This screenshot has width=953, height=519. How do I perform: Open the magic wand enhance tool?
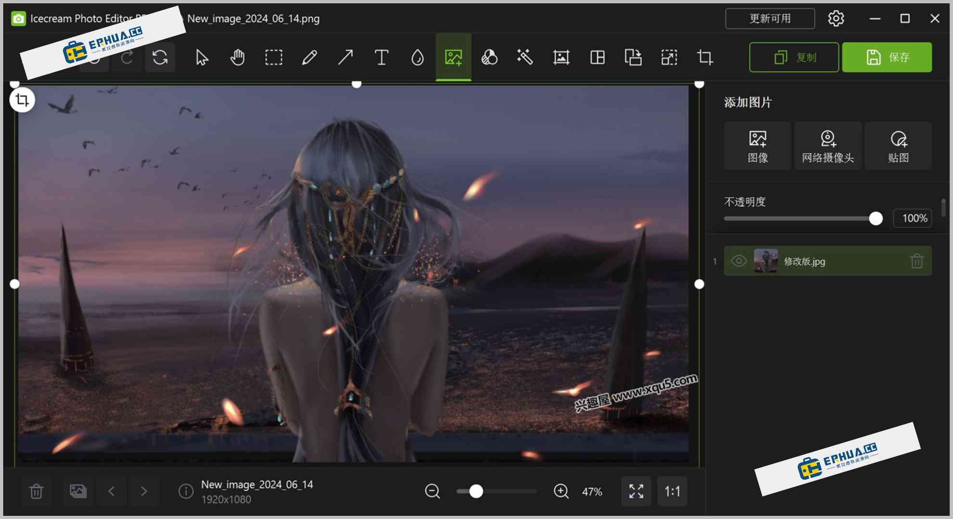tap(525, 58)
